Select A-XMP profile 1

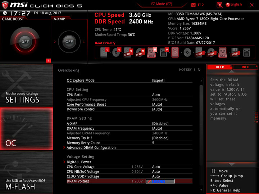[x=84, y=42]
